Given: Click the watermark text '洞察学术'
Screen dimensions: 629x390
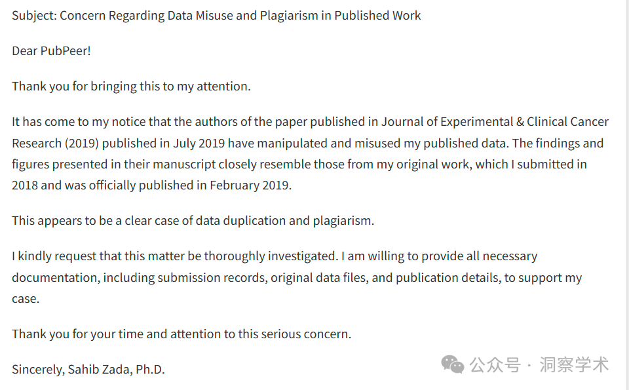Looking at the screenshot, I should [x=574, y=364].
